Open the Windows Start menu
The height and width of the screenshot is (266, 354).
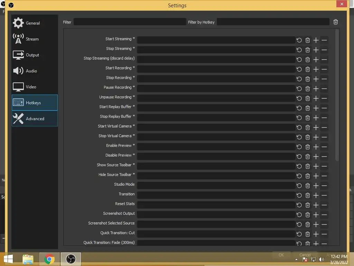tap(8, 259)
